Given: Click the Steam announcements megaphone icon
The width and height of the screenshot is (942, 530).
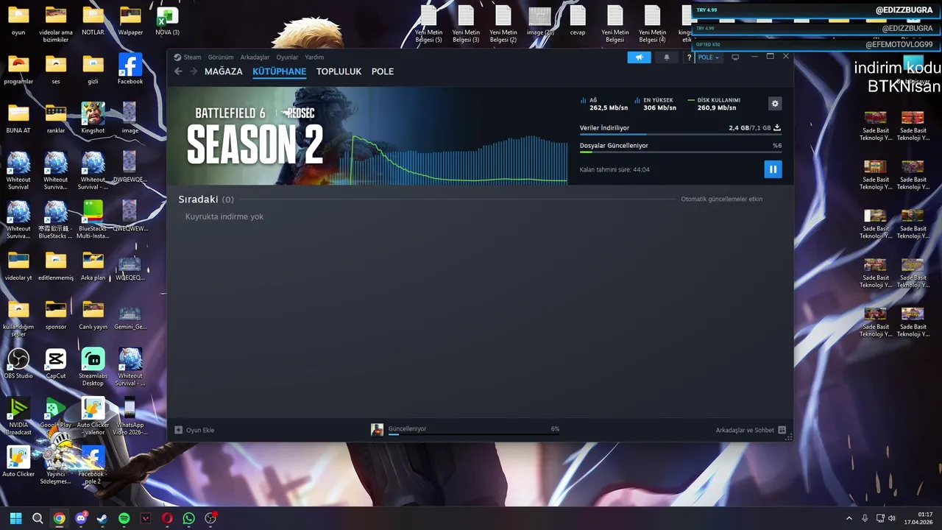Looking at the screenshot, I should 639,57.
